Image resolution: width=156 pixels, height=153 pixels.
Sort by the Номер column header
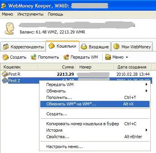click(x=95, y=67)
